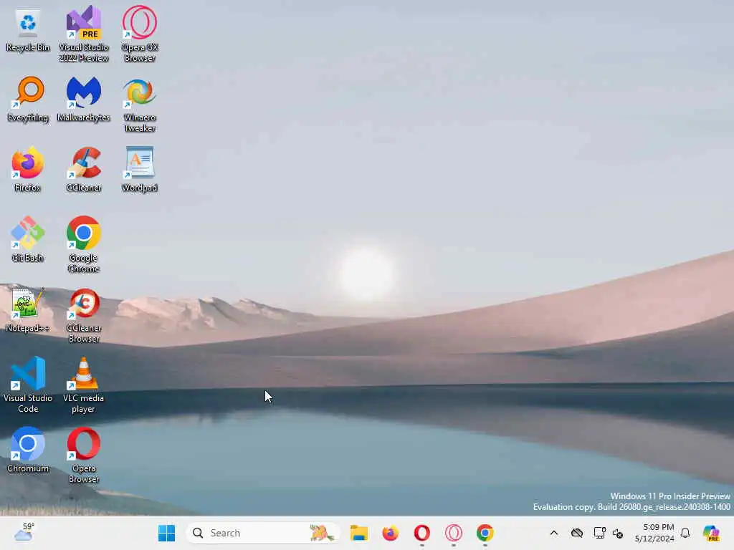Open the Copilot Preview taskbar icon
This screenshot has width=734, height=550.
[x=711, y=533]
